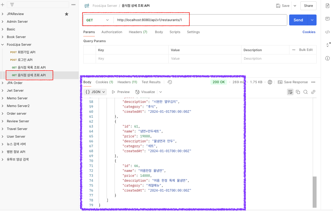Click the Send button
This screenshot has width=333, height=211.
298,20
